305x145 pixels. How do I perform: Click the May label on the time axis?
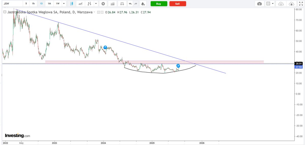point(21,143)
